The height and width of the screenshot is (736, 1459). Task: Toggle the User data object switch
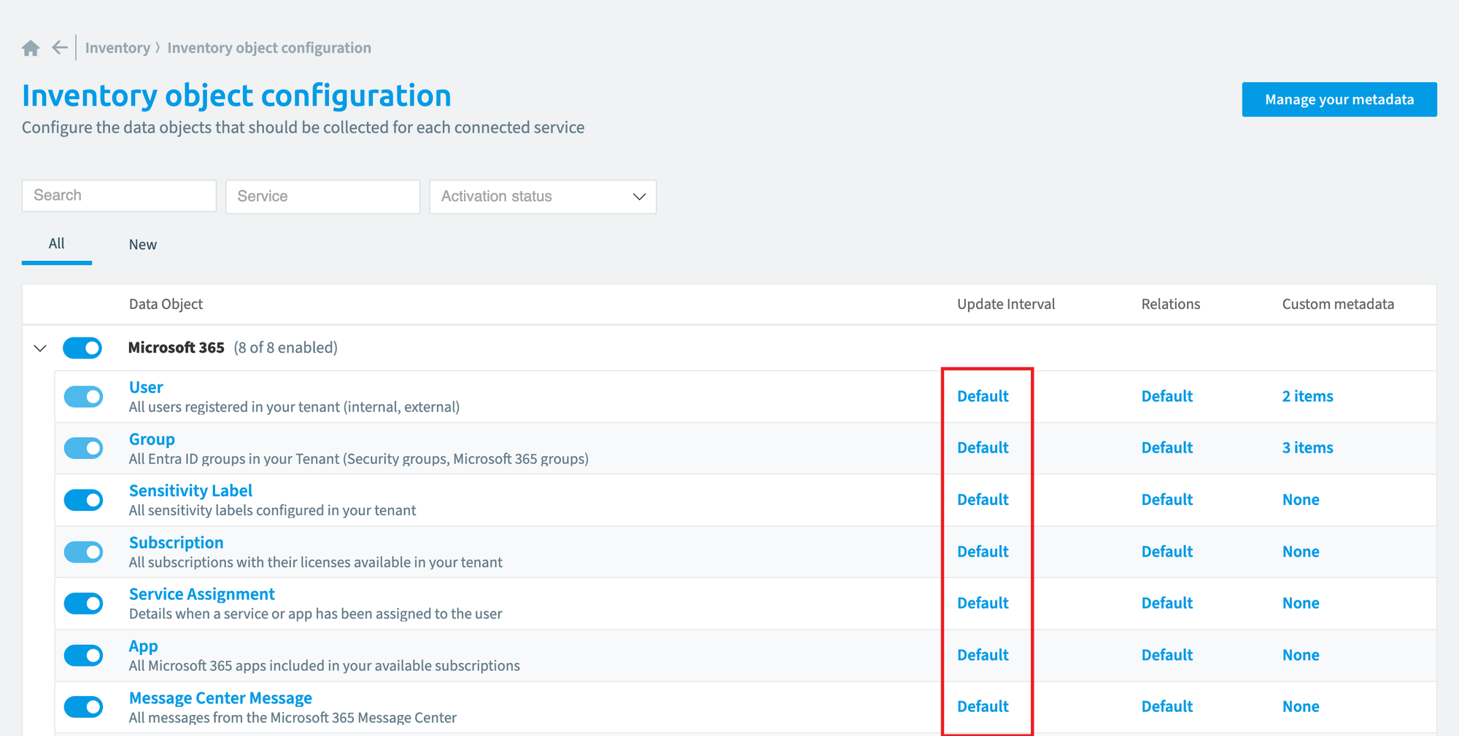(83, 397)
